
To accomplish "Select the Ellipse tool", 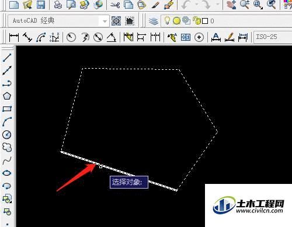I will click(7, 173).
